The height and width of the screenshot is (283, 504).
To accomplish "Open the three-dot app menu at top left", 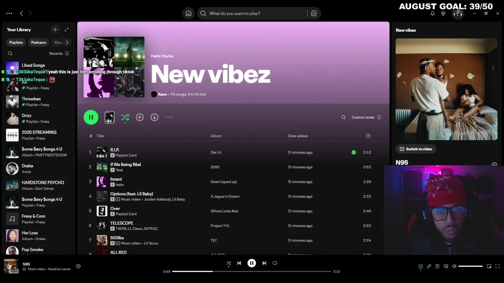I will tap(9, 13).
